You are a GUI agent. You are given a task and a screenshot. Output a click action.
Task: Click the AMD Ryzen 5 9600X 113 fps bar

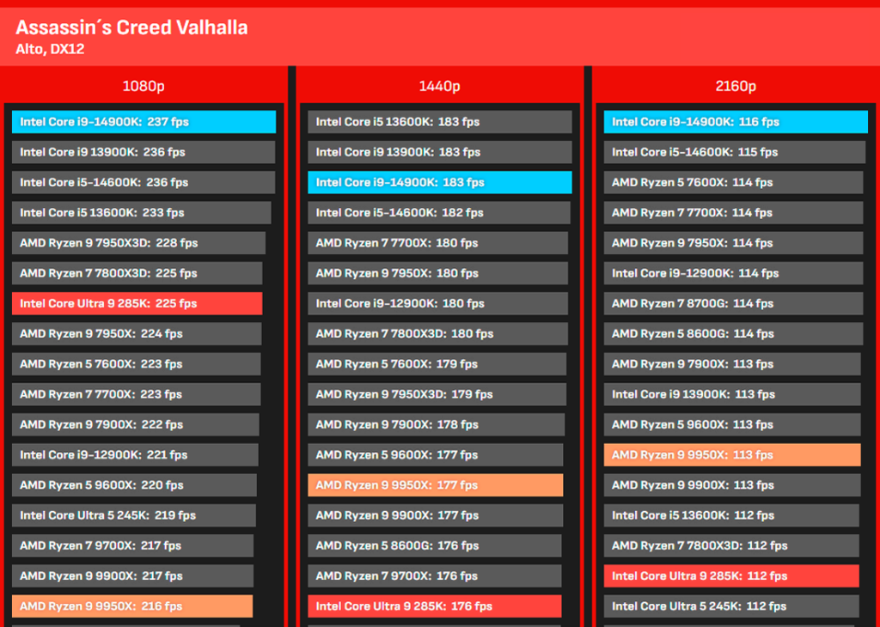[732, 424]
